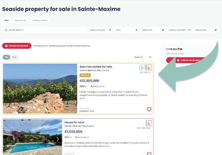Click the green sea view badge icon on first listing
This screenshot has height=155, width=222.
(142, 67)
